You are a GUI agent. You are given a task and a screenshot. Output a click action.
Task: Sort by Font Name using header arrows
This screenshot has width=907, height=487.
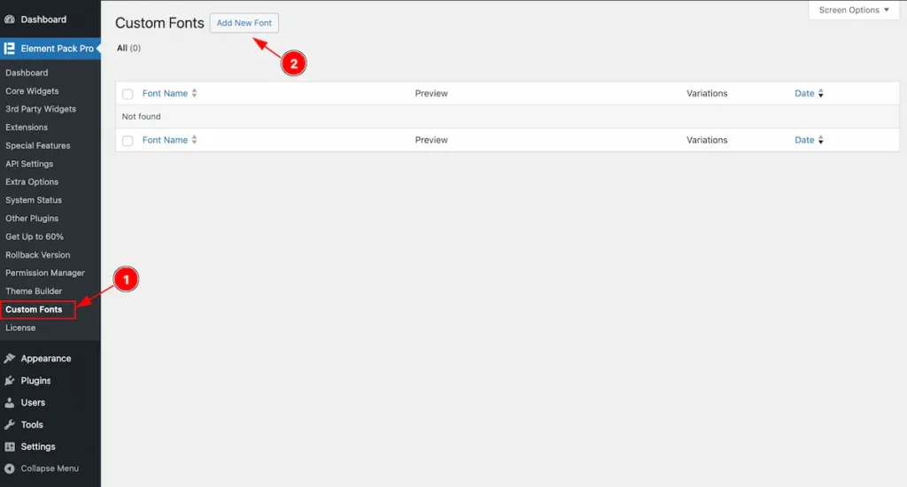[194, 94]
